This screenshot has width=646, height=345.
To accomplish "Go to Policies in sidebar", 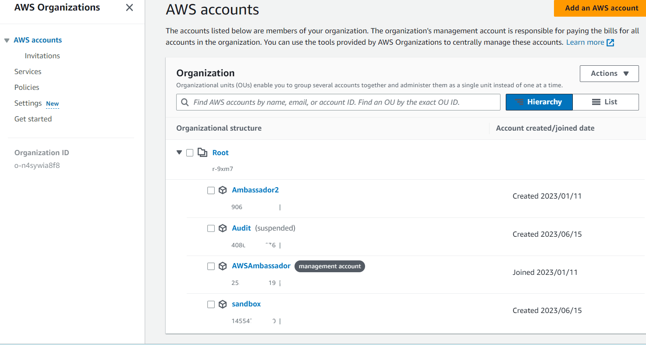I will 27,87.
